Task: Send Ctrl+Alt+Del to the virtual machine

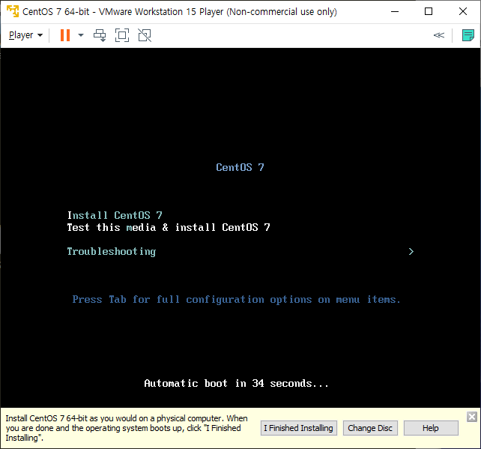Action: click(x=100, y=35)
